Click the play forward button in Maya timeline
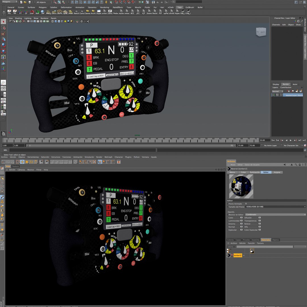307x307 pixels. point(291,140)
